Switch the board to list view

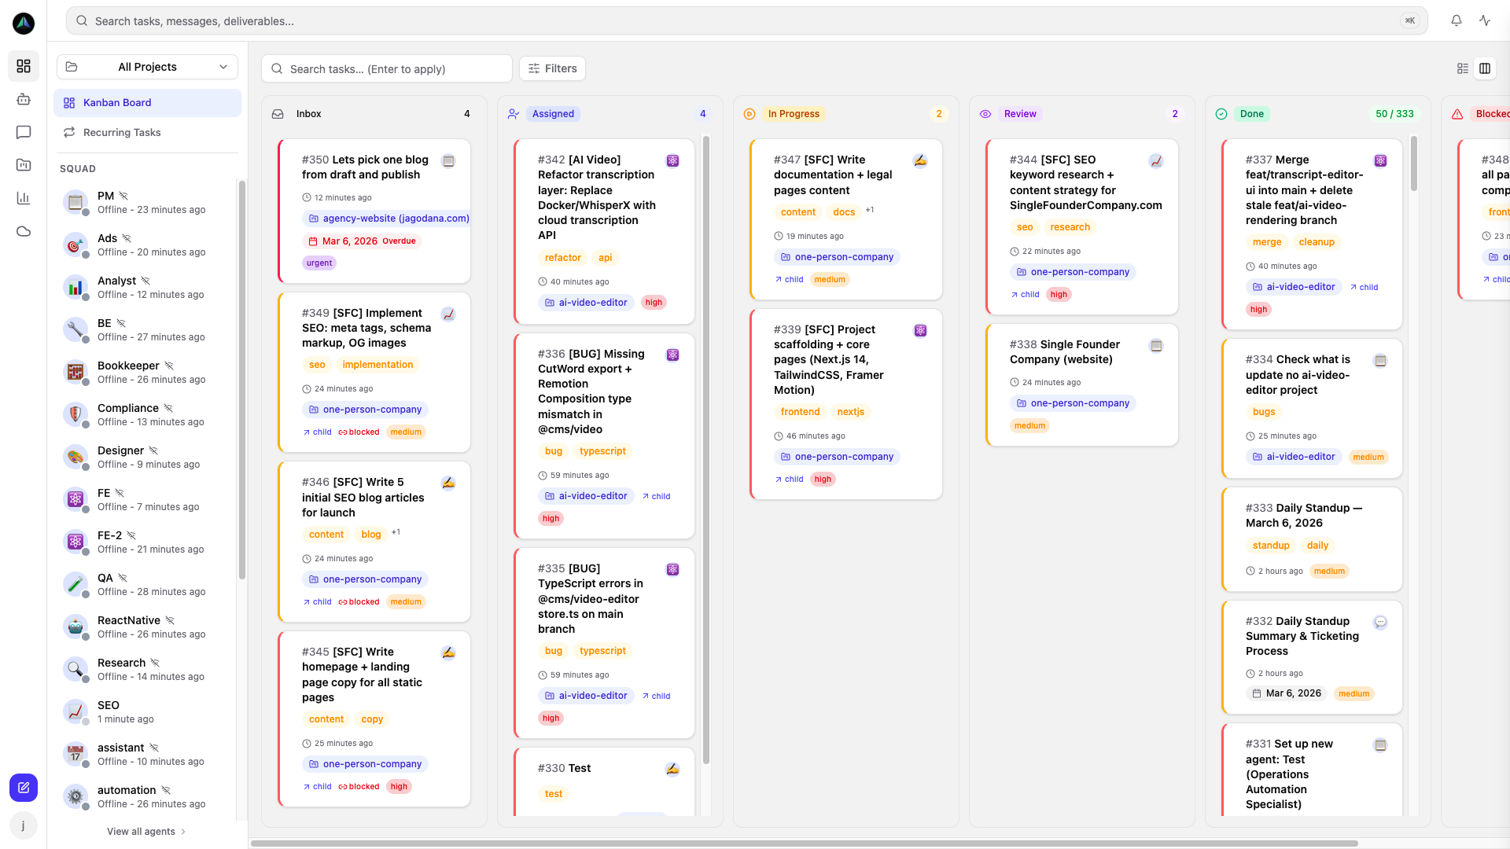1463,68
